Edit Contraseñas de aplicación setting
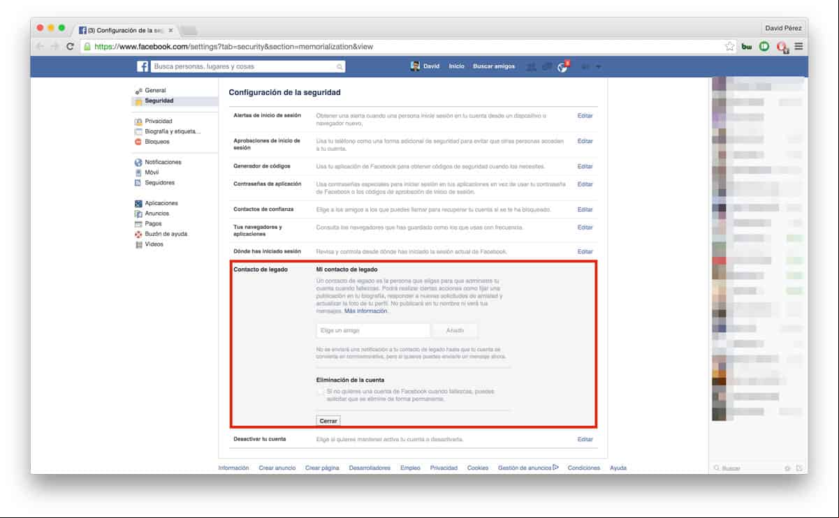Viewport: 839px width, 518px height. [585, 184]
